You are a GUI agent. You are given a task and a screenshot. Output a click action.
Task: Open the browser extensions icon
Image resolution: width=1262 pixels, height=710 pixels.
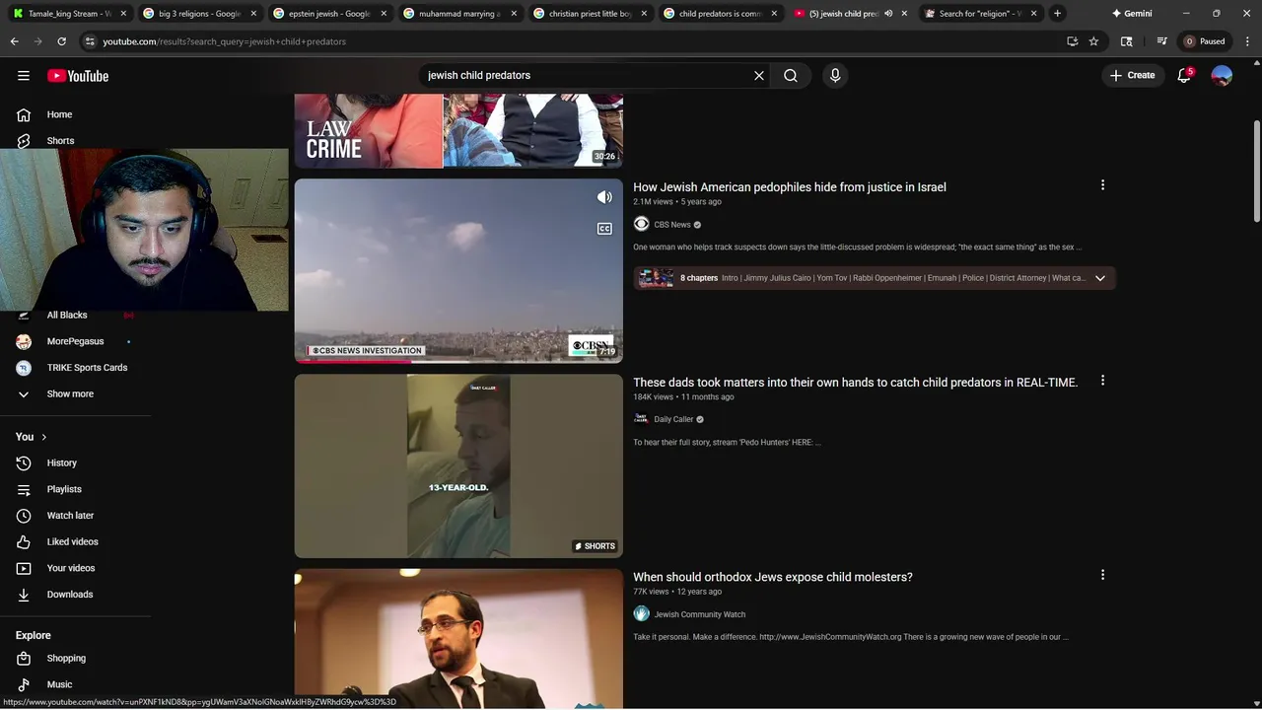point(1127,41)
